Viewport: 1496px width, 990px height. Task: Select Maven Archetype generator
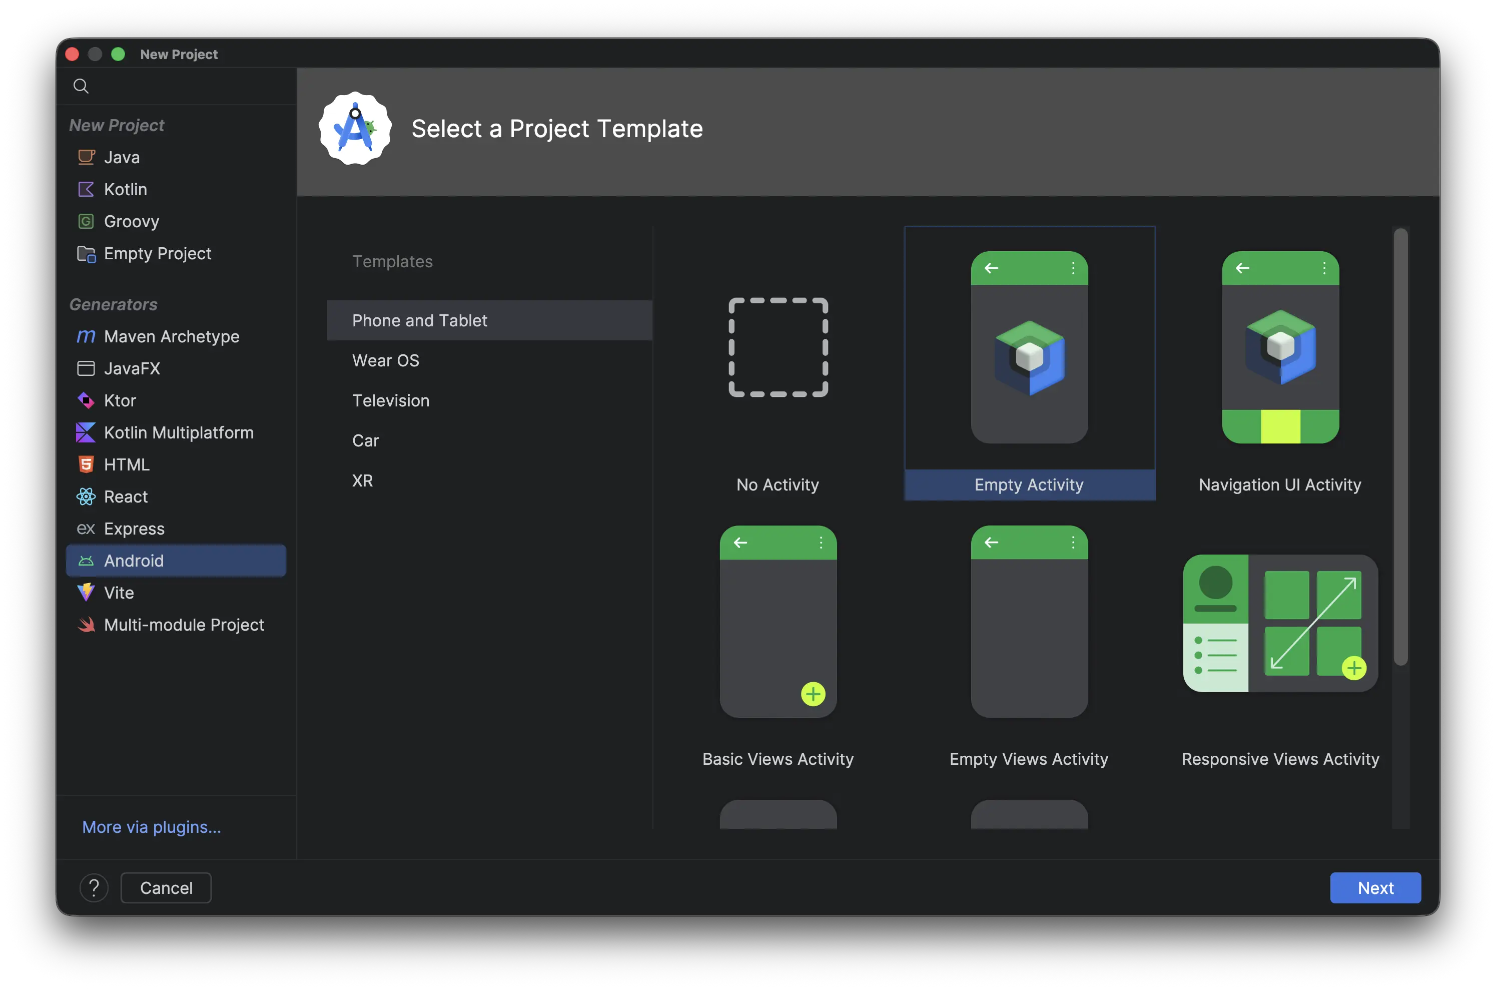(x=176, y=336)
